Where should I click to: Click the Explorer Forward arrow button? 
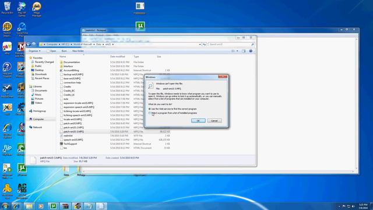coord(34,44)
